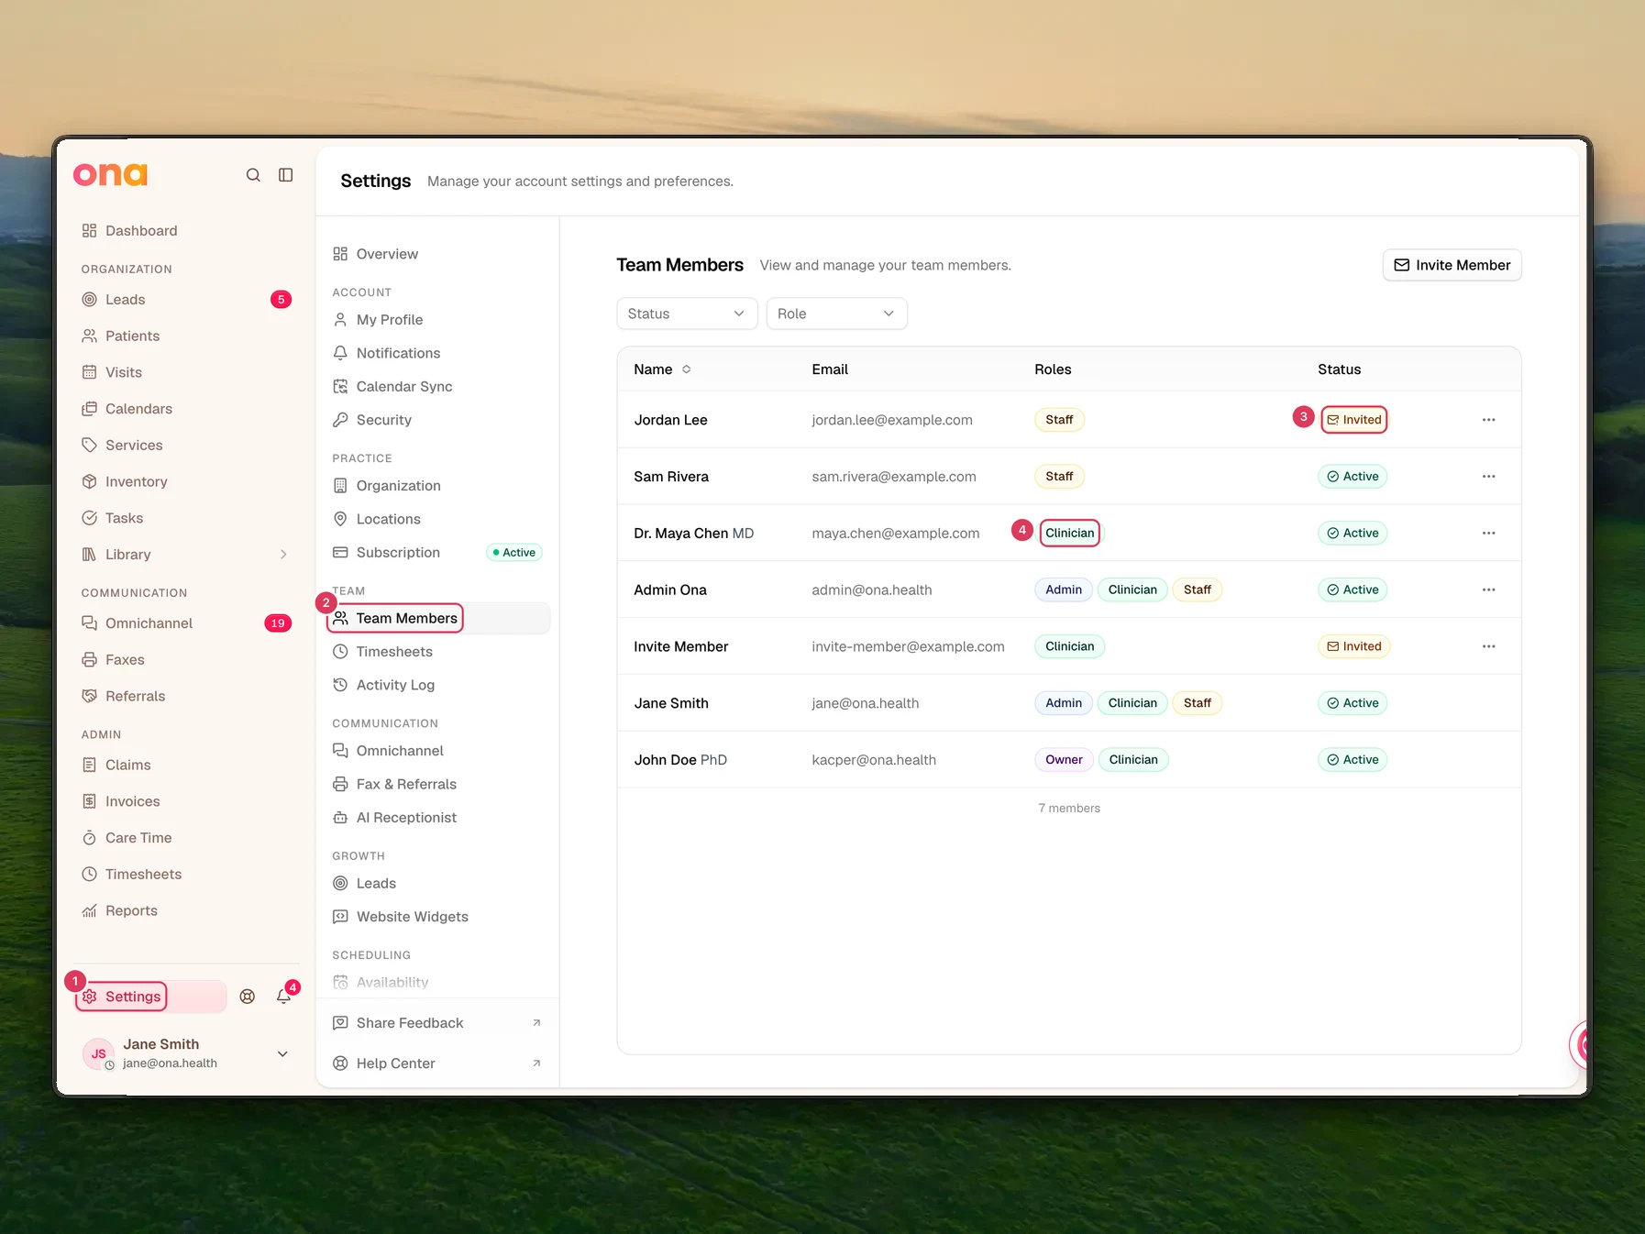Open actions menu for Sam Rivera
1645x1234 pixels.
[x=1488, y=477]
